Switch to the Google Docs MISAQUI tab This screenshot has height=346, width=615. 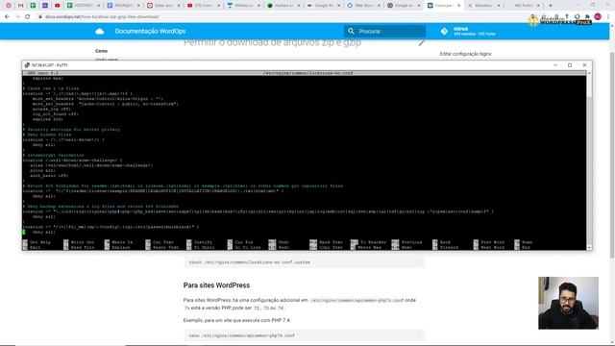pos(124,6)
